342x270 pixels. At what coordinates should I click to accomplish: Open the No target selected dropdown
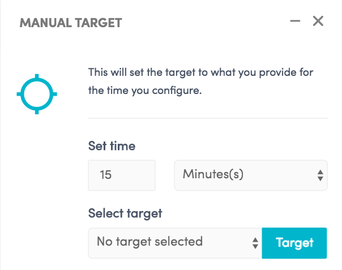pos(175,243)
